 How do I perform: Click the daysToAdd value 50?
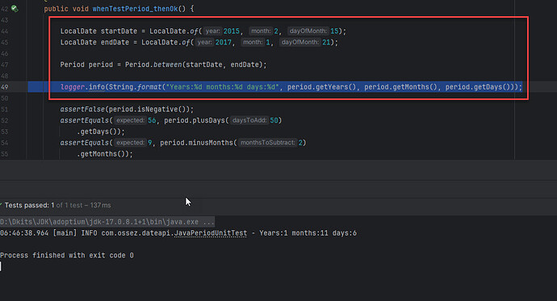click(x=274, y=120)
